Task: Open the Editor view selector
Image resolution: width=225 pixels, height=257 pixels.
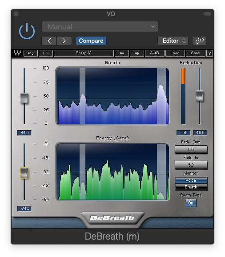Action: tap(173, 41)
